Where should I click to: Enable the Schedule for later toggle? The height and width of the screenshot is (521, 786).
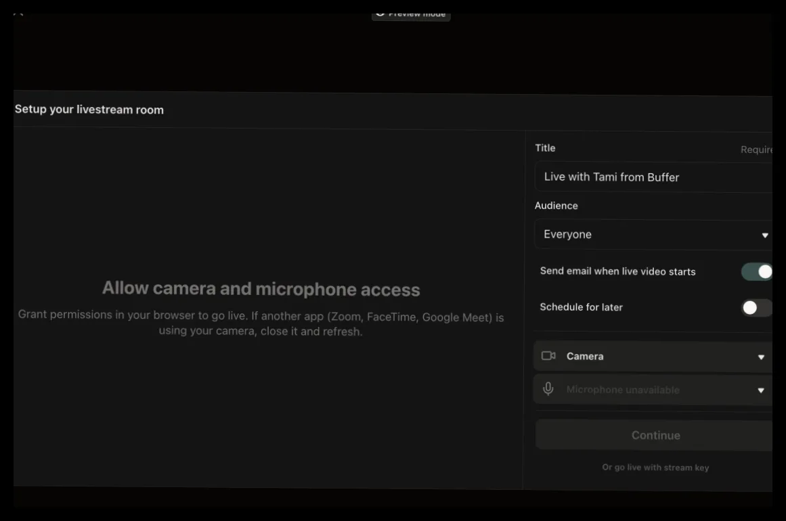point(756,308)
